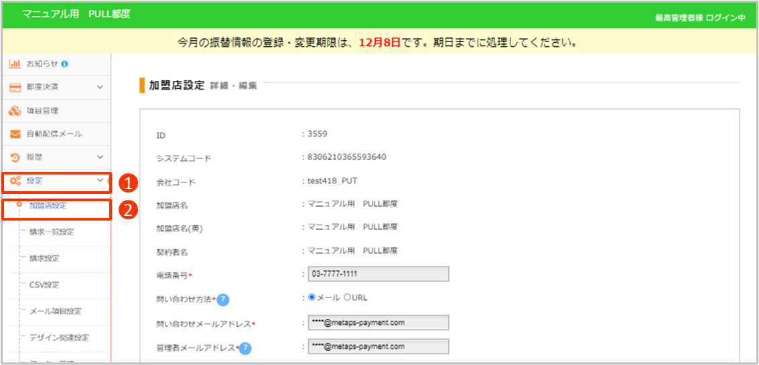The width and height of the screenshot is (759, 365).
Task: Expand the 履歴 menu chevron
Action: (x=100, y=158)
